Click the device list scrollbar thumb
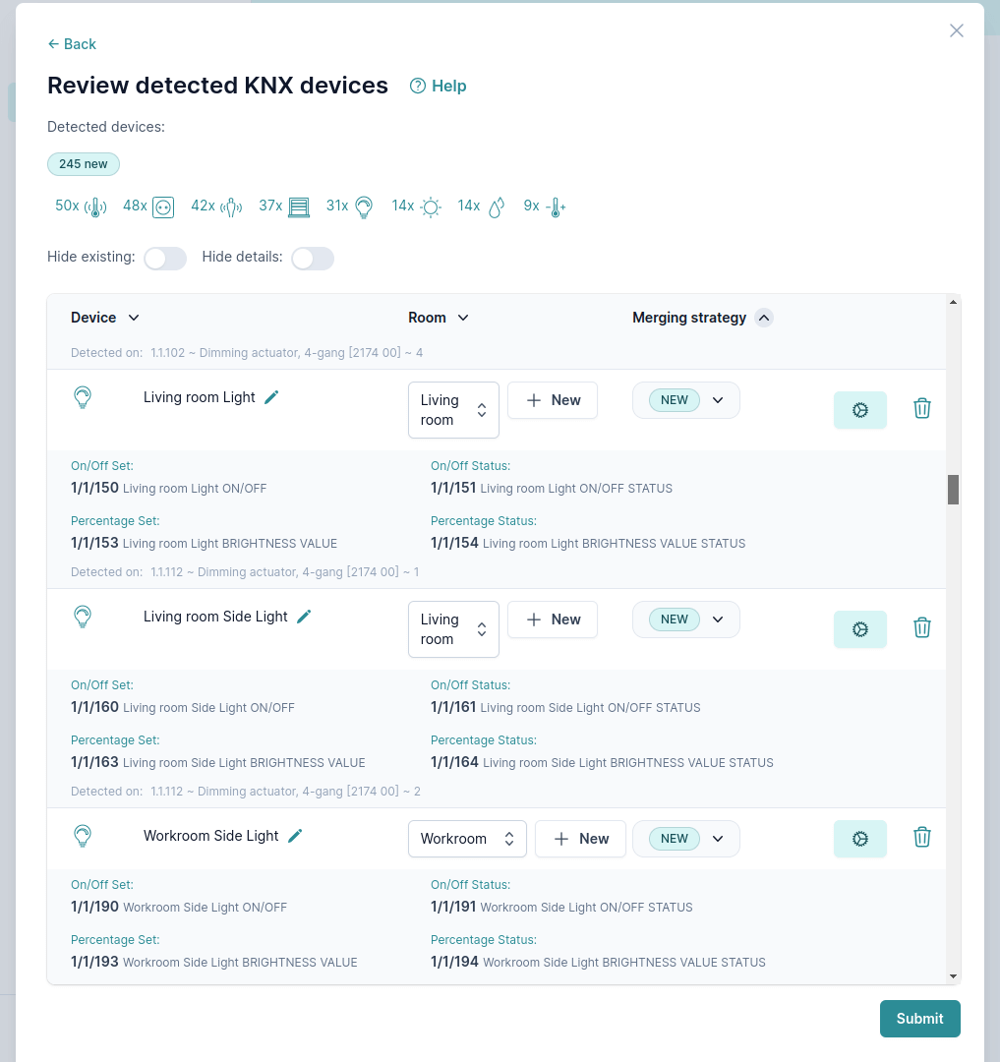The height and width of the screenshot is (1062, 1000). click(953, 489)
